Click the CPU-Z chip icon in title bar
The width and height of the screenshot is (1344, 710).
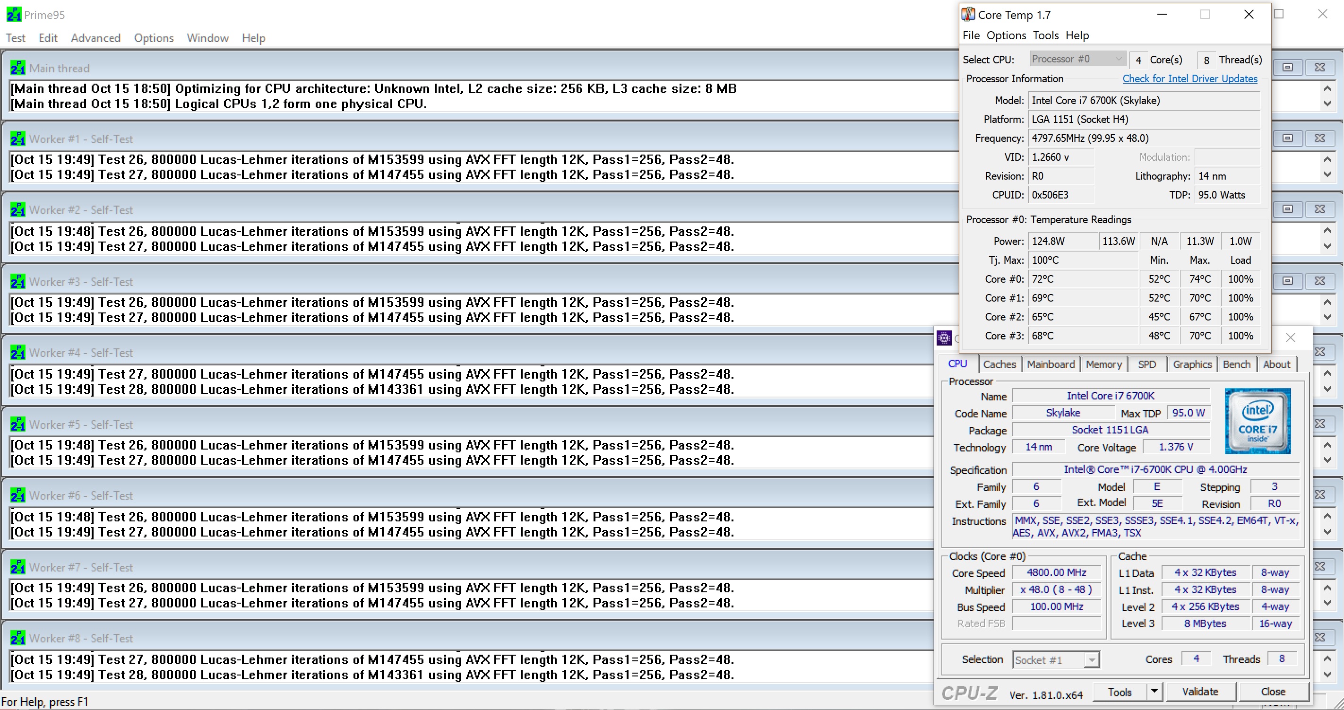(x=944, y=338)
